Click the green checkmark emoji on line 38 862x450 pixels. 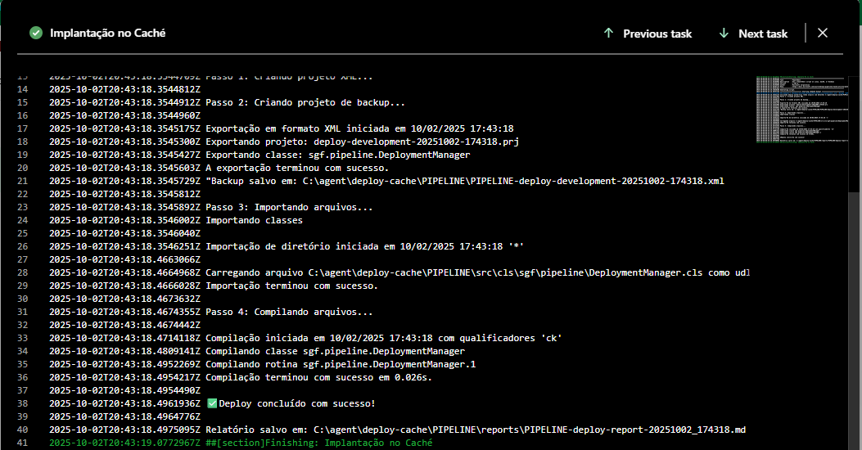[211, 403]
